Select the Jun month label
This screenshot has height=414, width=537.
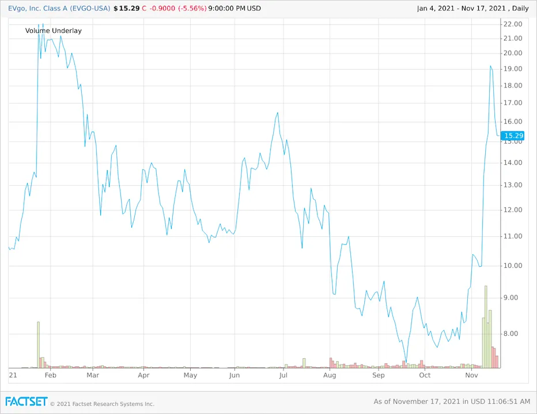click(x=235, y=375)
